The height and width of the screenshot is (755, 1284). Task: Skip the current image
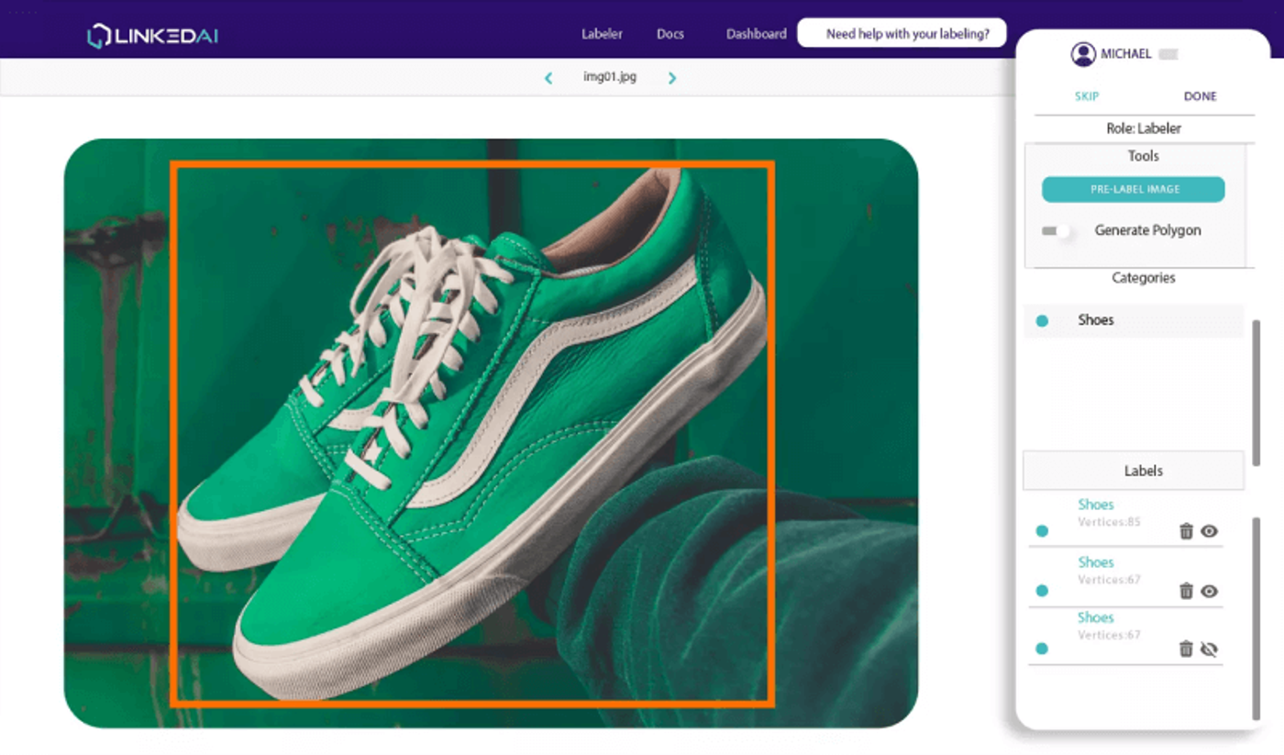pyautogui.click(x=1087, y=96)
